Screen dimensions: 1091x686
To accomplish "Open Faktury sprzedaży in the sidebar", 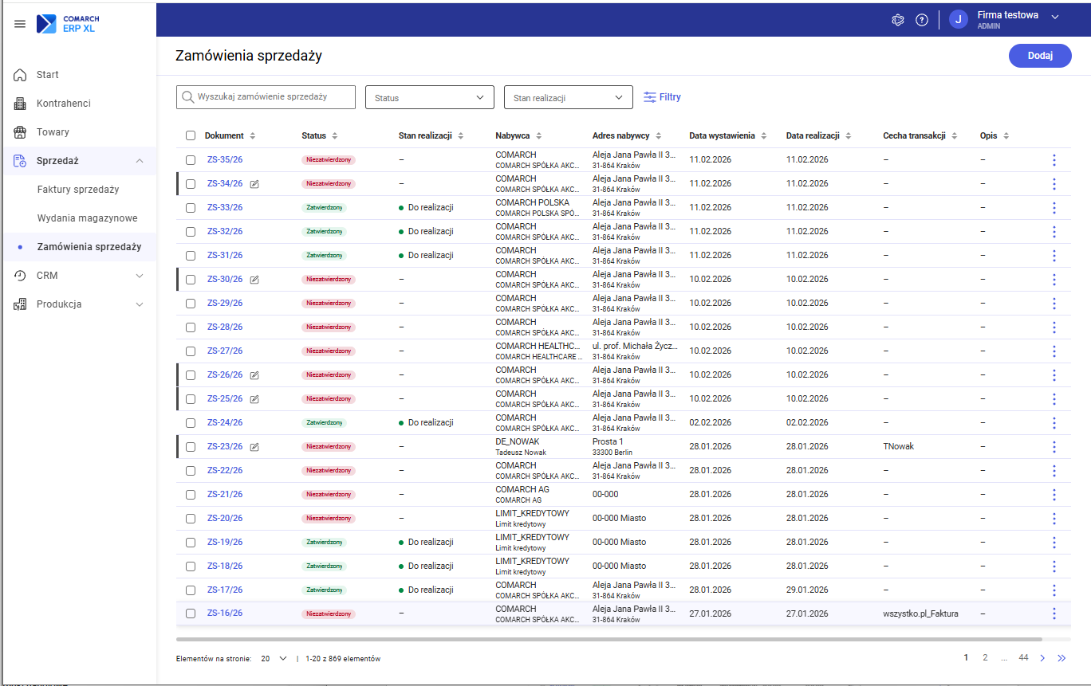I will (78, 190).
